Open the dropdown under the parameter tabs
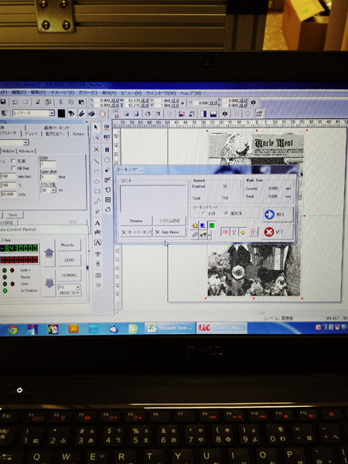The height and width of the screenshot is (464, 348). (x=26, y=142)
